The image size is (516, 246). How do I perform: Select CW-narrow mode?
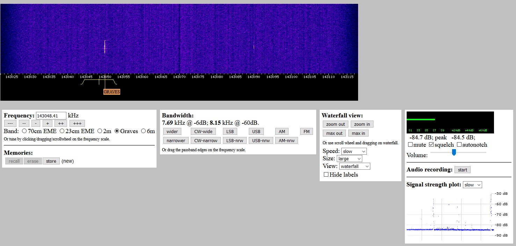coord(206,140)
